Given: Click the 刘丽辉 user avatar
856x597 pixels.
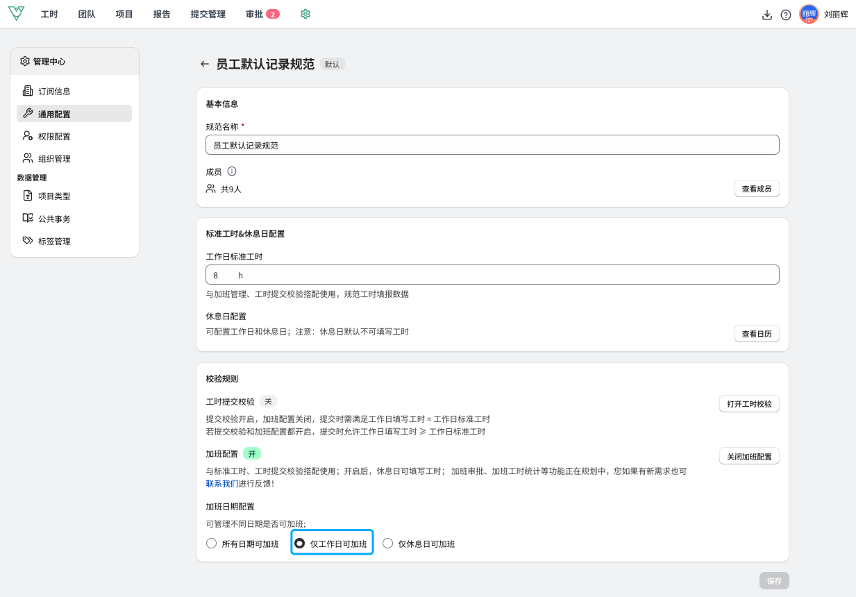Looking at the screenshot, I should click(809, 14).
